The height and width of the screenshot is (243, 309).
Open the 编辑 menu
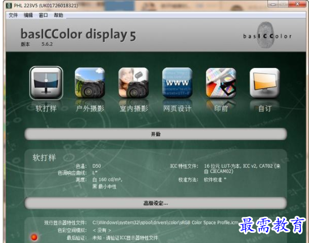[x=28, y=15]
